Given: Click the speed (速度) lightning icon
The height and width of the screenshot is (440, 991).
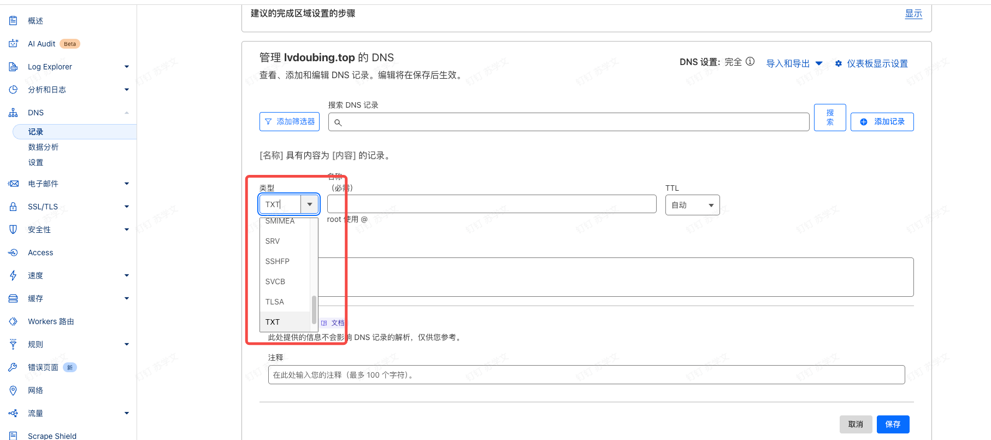Looking at the screenshot, I should (x=13, y=275).
